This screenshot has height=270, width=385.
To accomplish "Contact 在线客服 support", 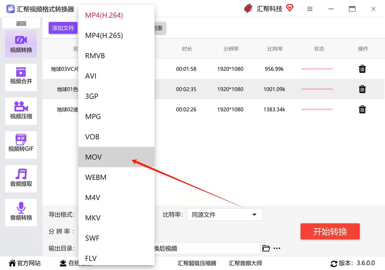I will point(76,263).
